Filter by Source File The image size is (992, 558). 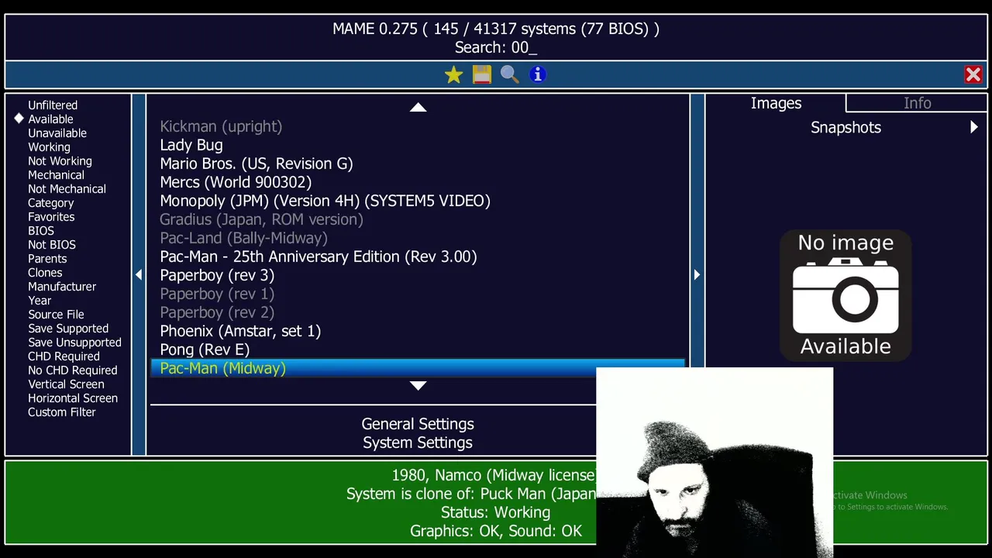56,315
